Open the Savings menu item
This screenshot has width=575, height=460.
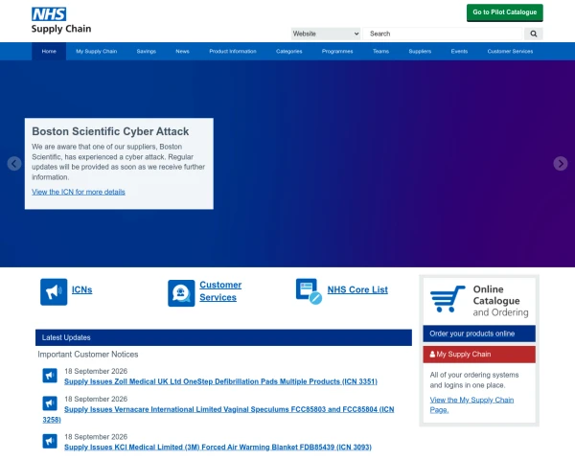(147, 52)
